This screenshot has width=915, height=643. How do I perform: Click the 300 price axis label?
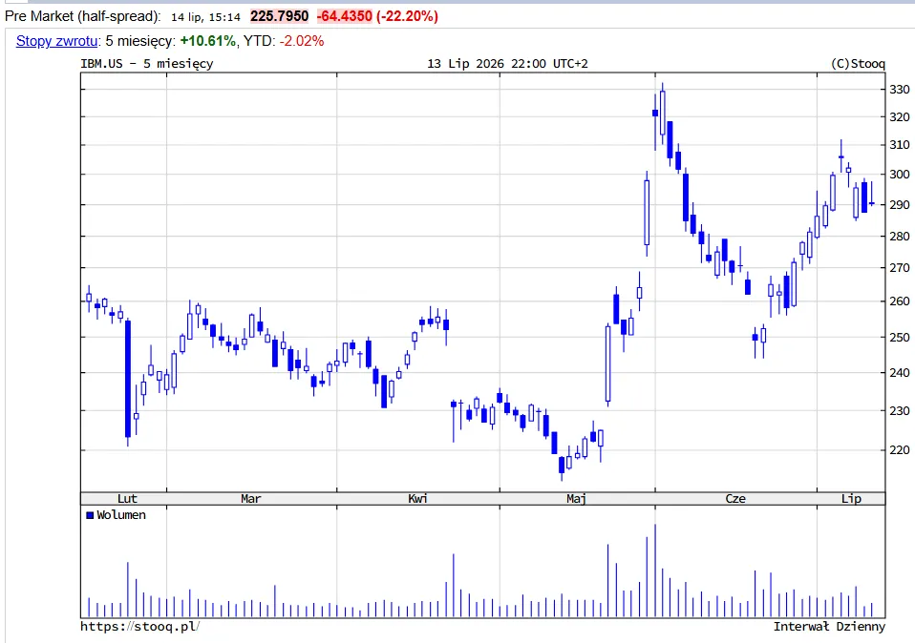coord(900,175)
